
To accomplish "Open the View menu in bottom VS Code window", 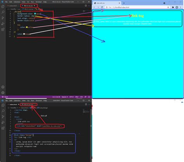I will [24, 101].
